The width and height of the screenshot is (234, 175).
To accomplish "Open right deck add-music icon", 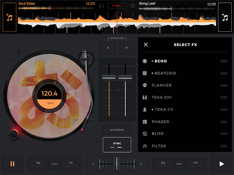I will tap(225, 17).
